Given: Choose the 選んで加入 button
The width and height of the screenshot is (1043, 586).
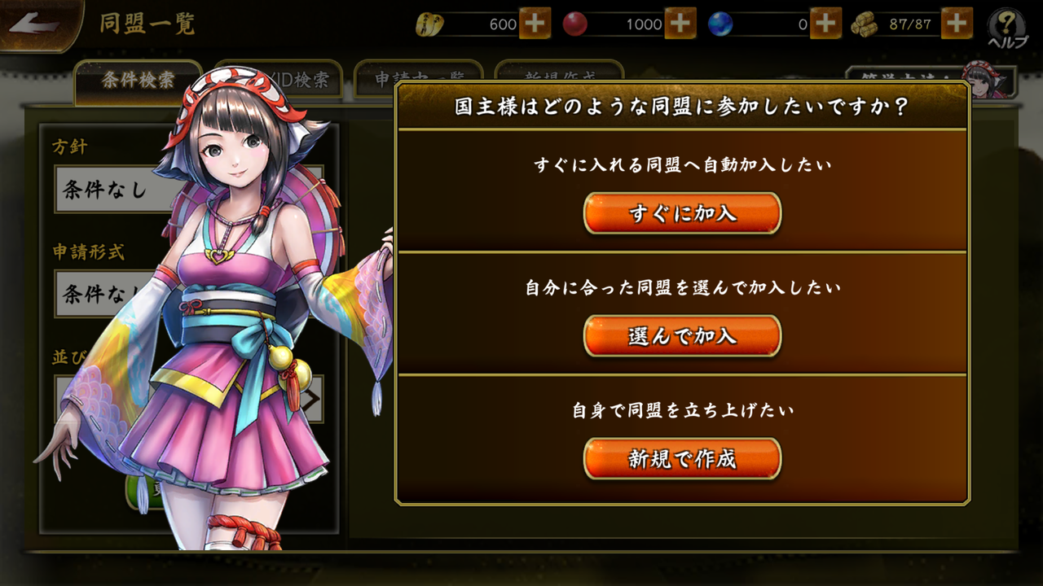Looking at the screenshot, I should [x=683, y=336].
